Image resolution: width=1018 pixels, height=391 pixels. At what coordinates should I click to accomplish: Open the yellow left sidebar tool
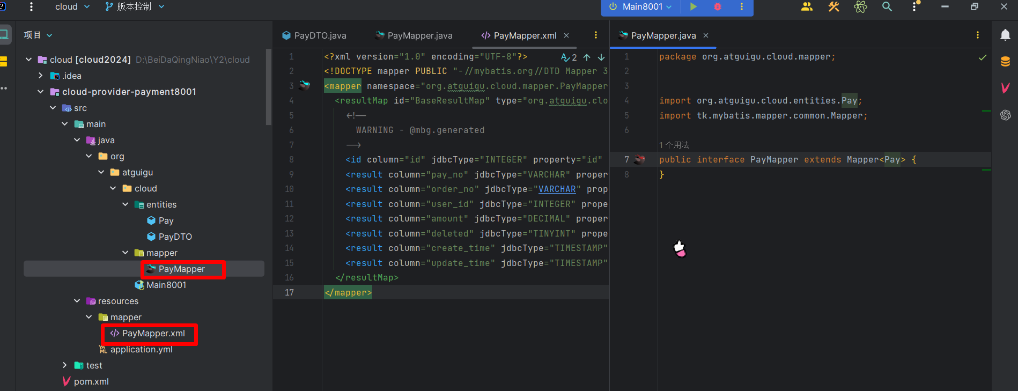point(4,62)
